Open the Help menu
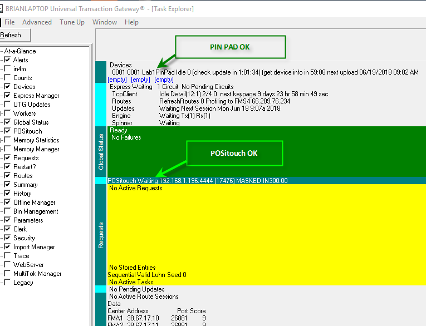This screenshot has height=326, width=426. tap(131, 22)
